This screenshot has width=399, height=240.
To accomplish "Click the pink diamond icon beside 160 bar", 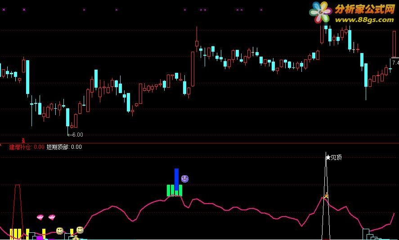I will [x=40, y=217].
